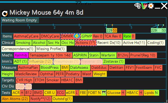Open ADT (1) immunisation
Image resolution: width=168 pixels, height=103 pixels.
(21, 62)
